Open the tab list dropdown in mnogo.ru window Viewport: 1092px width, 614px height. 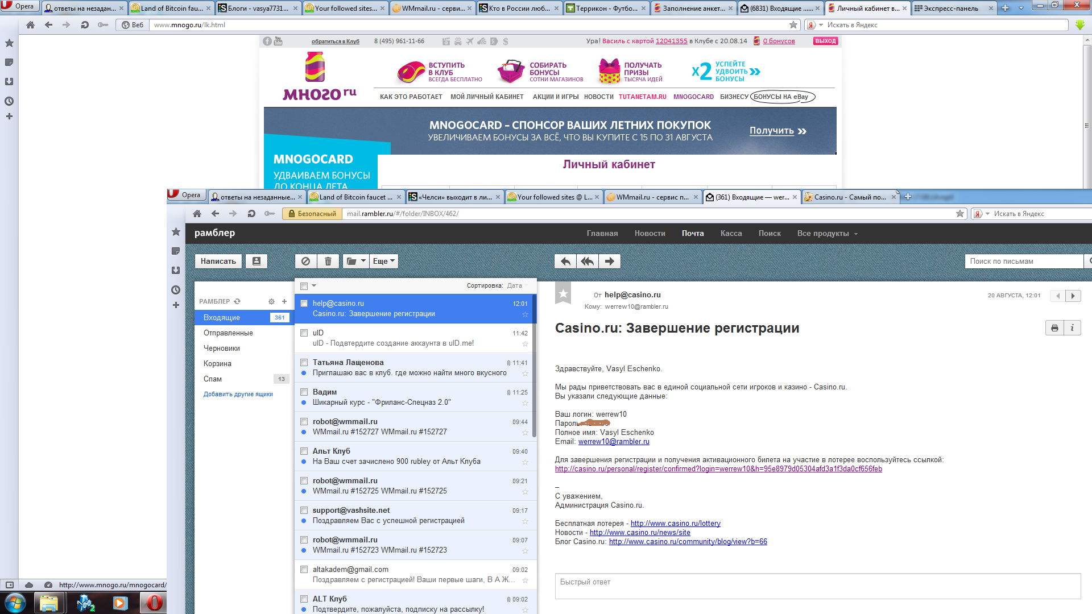(x=1021, y=8)
